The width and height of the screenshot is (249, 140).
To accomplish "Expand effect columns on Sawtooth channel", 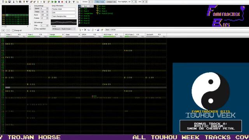I will click(x=160, y=35).
